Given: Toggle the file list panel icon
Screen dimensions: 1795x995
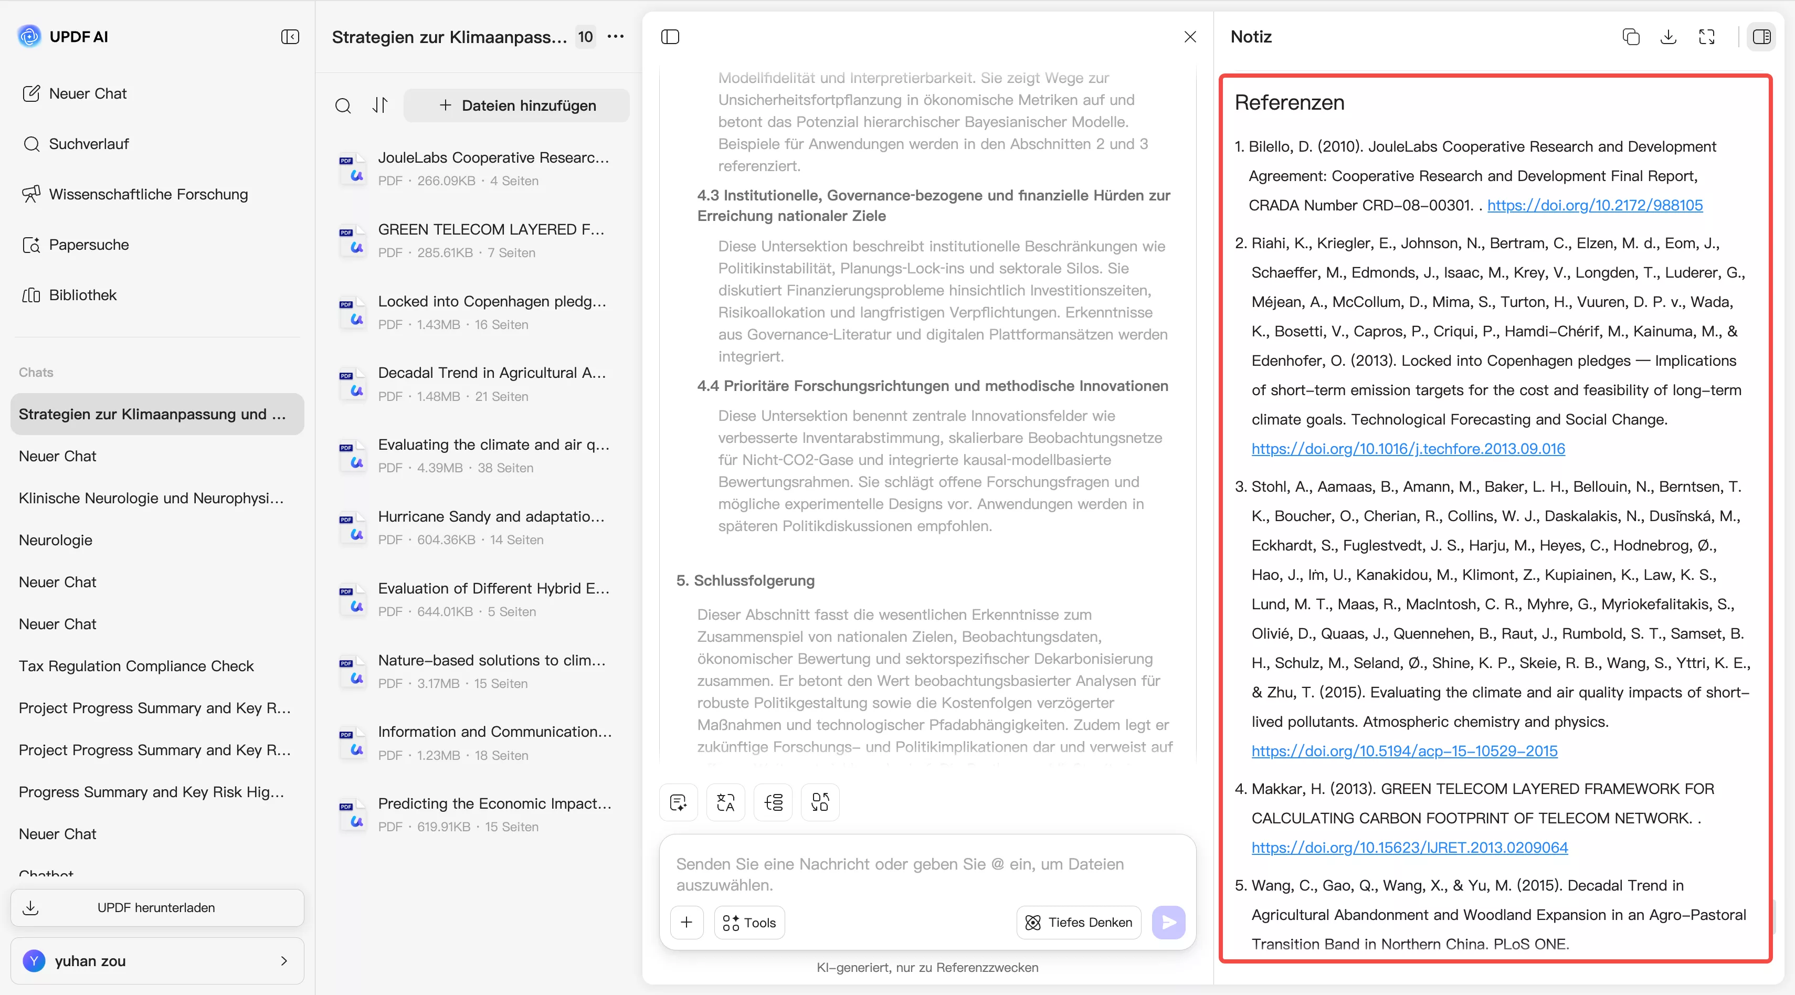Looking at the screenshot, I should click(x=670, y=37).
